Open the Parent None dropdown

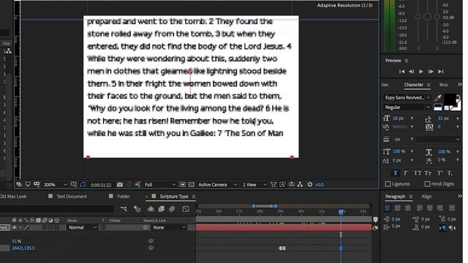click(169, 227)
